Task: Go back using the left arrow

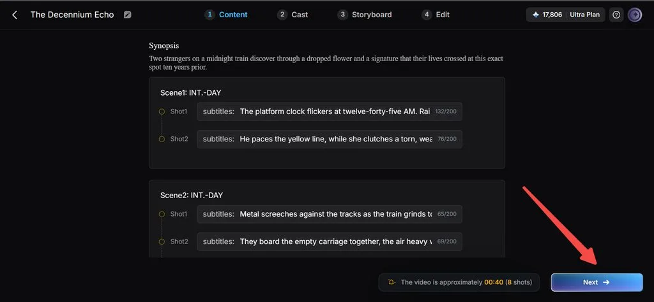Action: coord(15,15)
